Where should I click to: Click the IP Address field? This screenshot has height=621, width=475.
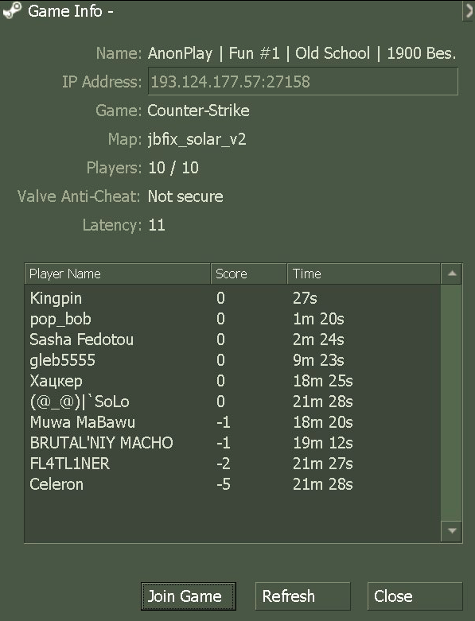303,81
